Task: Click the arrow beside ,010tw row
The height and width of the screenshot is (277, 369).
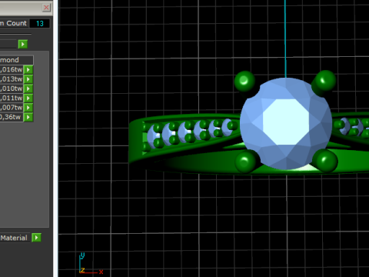Action: pyautogui.click(x=28, y=88)
